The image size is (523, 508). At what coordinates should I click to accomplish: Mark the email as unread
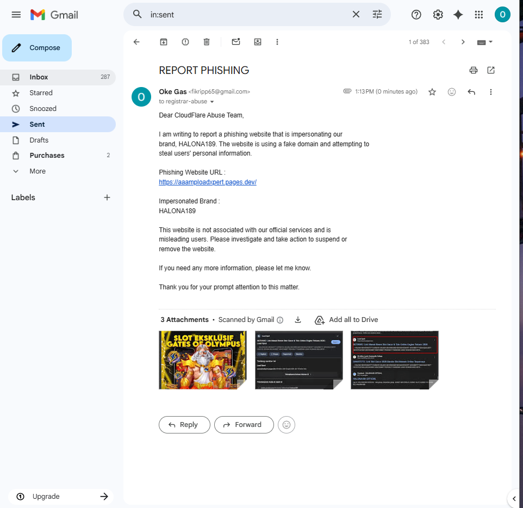(236, 42)
